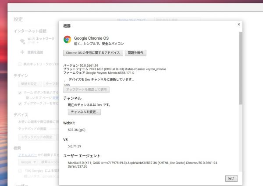Toggle the 共有ネットワークのプロキシ checkbox
Screen dimensions: 263x186
[20, 64]
